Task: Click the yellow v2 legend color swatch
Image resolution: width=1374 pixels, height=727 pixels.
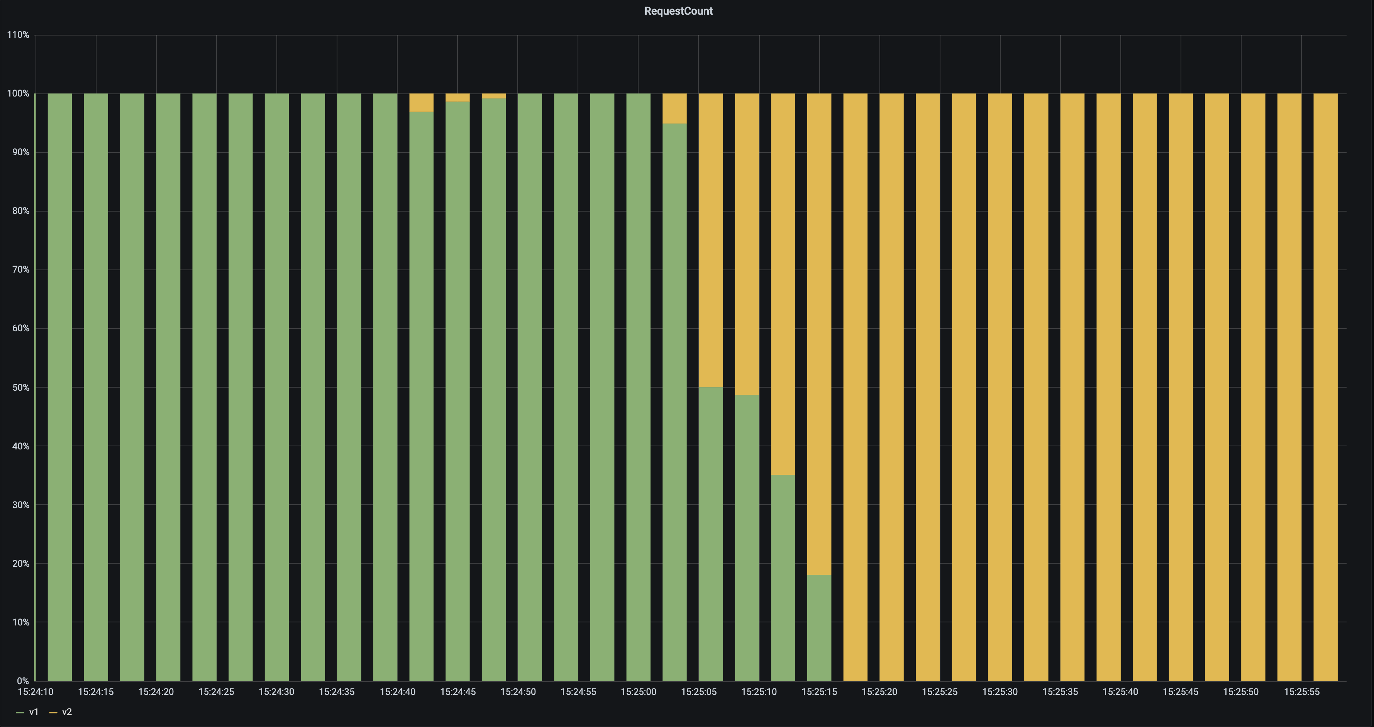Action: [53, 713]
